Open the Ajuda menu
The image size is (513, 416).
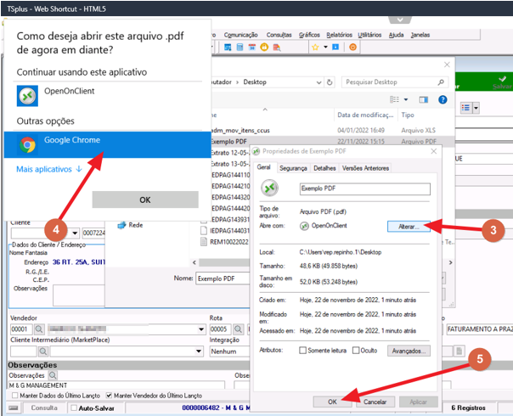point(396,35)
